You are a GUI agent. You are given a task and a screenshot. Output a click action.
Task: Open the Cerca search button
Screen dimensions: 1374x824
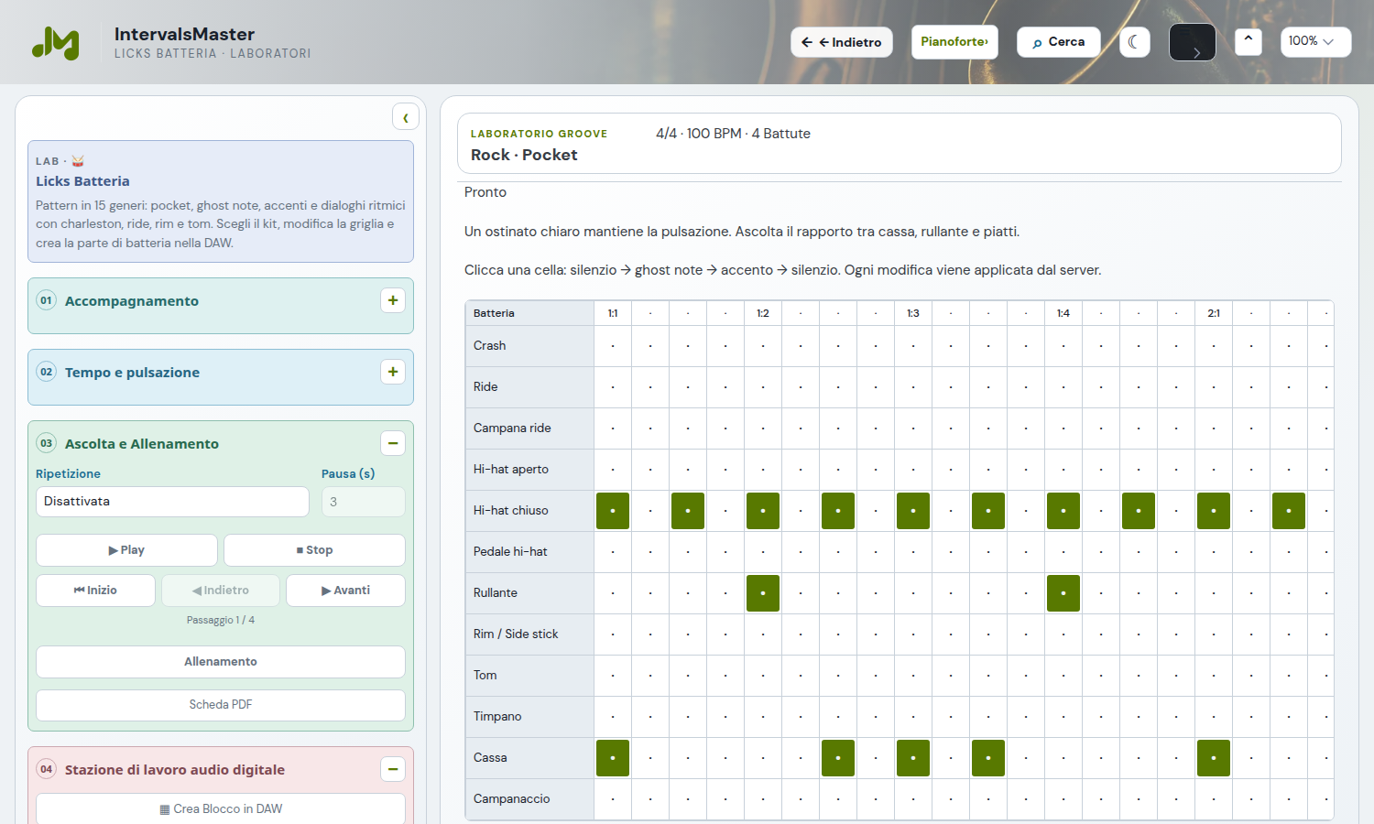click(1059, 42)
